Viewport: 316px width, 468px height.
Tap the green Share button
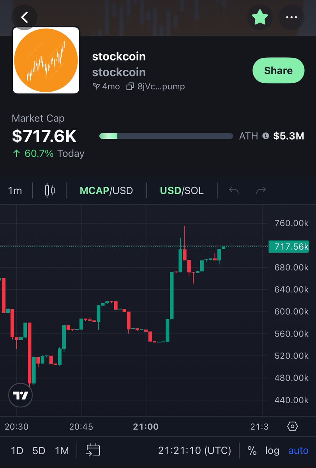point(278,71)
